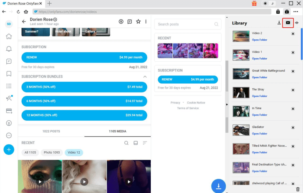Open the notifications bell in the sidebar
This screenshot has width=303, height=193.
(9, 49)
